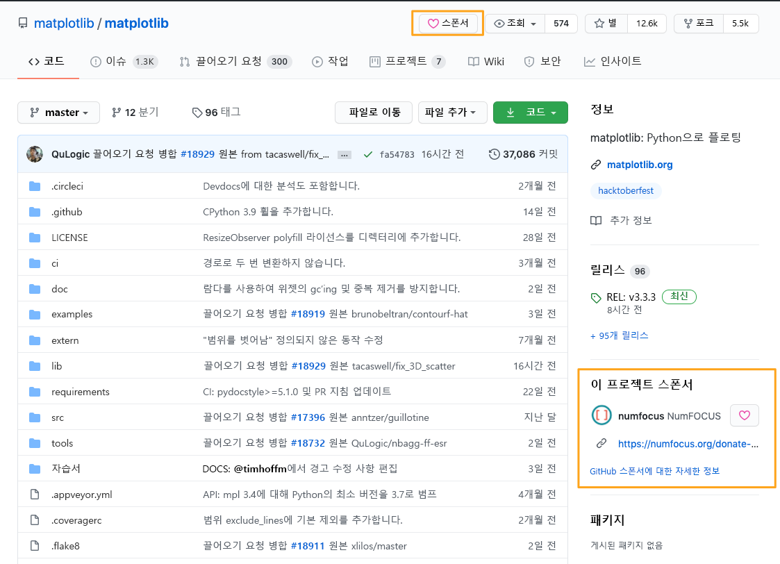The height and width of the screenshot is (564, 780).
Task: Click the green check status icon beside fa54783
Action: pos(367,155)
